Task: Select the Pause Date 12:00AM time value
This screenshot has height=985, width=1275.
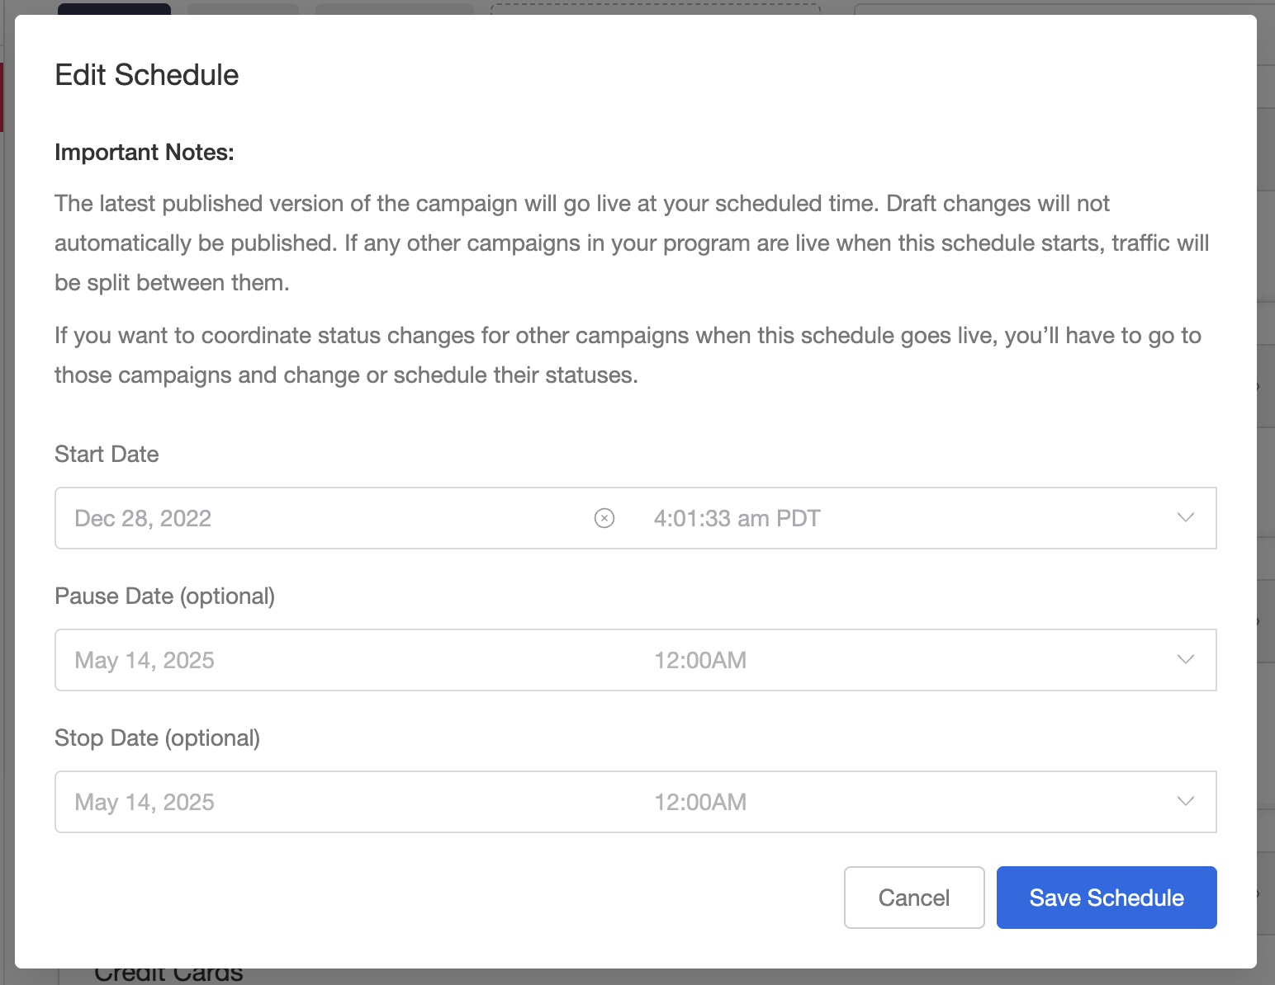Action: [700, 660]
